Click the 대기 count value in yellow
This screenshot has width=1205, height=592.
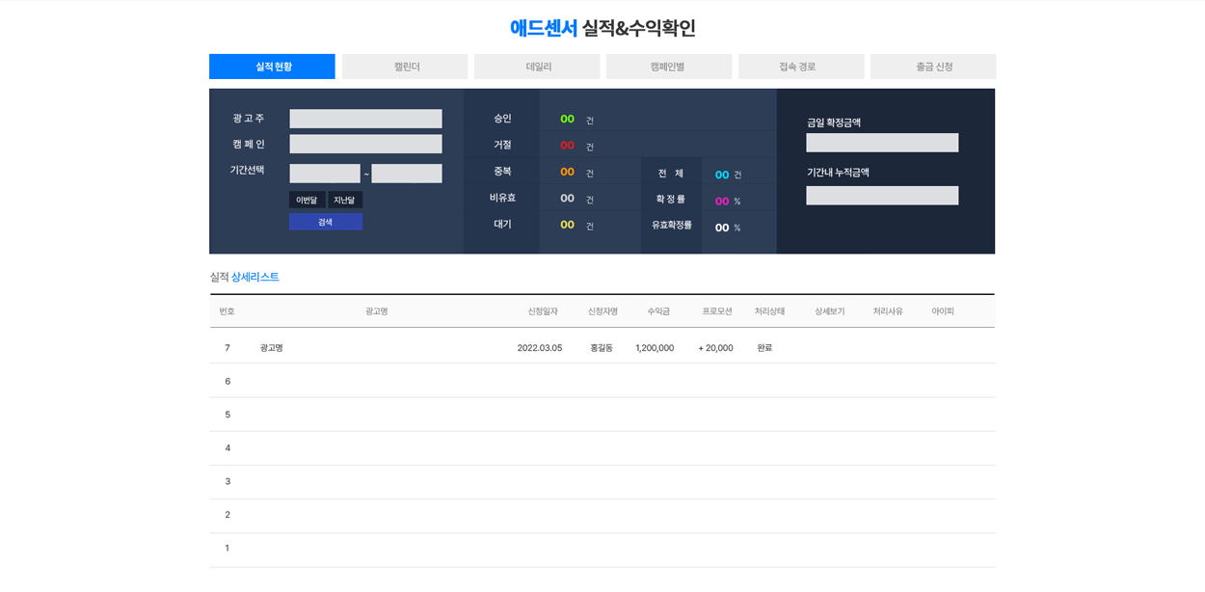[x=568, y=225]
